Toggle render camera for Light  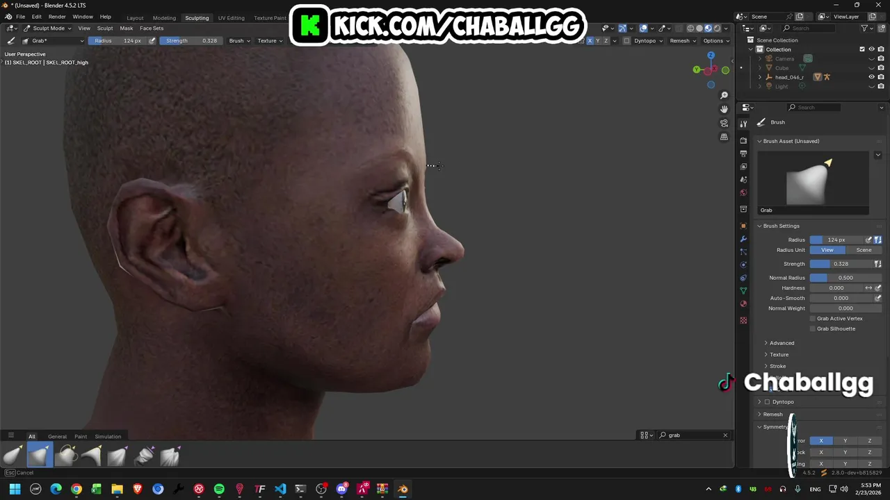click(x=881, y=86)
